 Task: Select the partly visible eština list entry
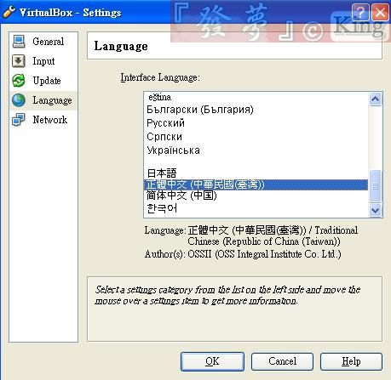click(x=256, y=98)
